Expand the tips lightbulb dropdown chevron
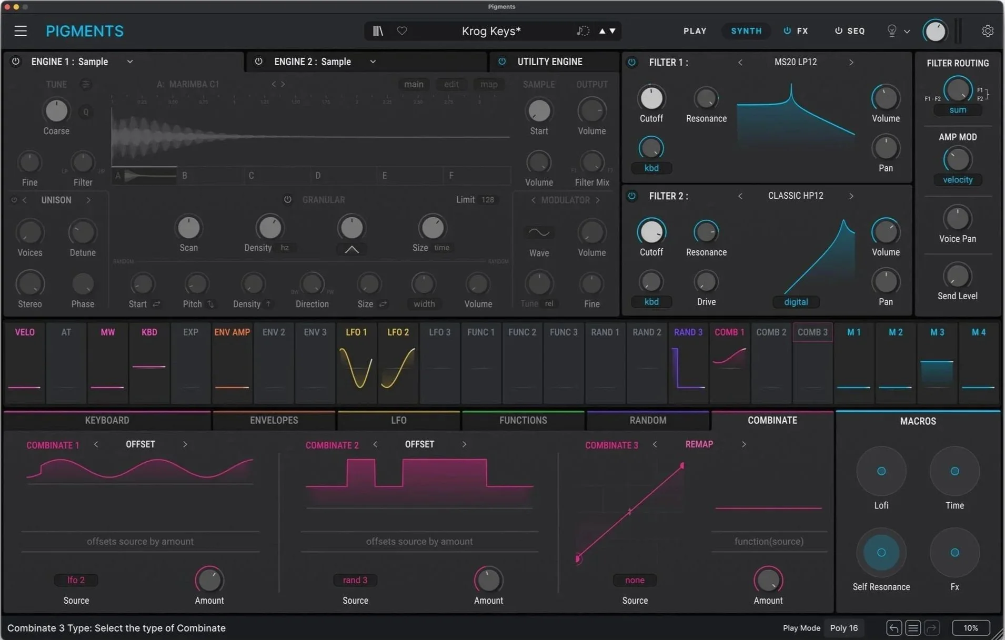 click(908, 31)
